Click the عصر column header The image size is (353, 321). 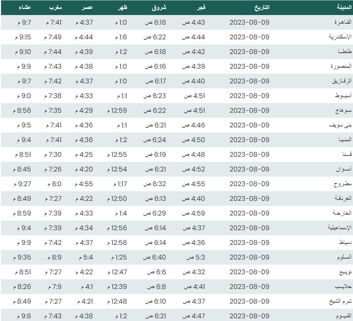[88, 7]
